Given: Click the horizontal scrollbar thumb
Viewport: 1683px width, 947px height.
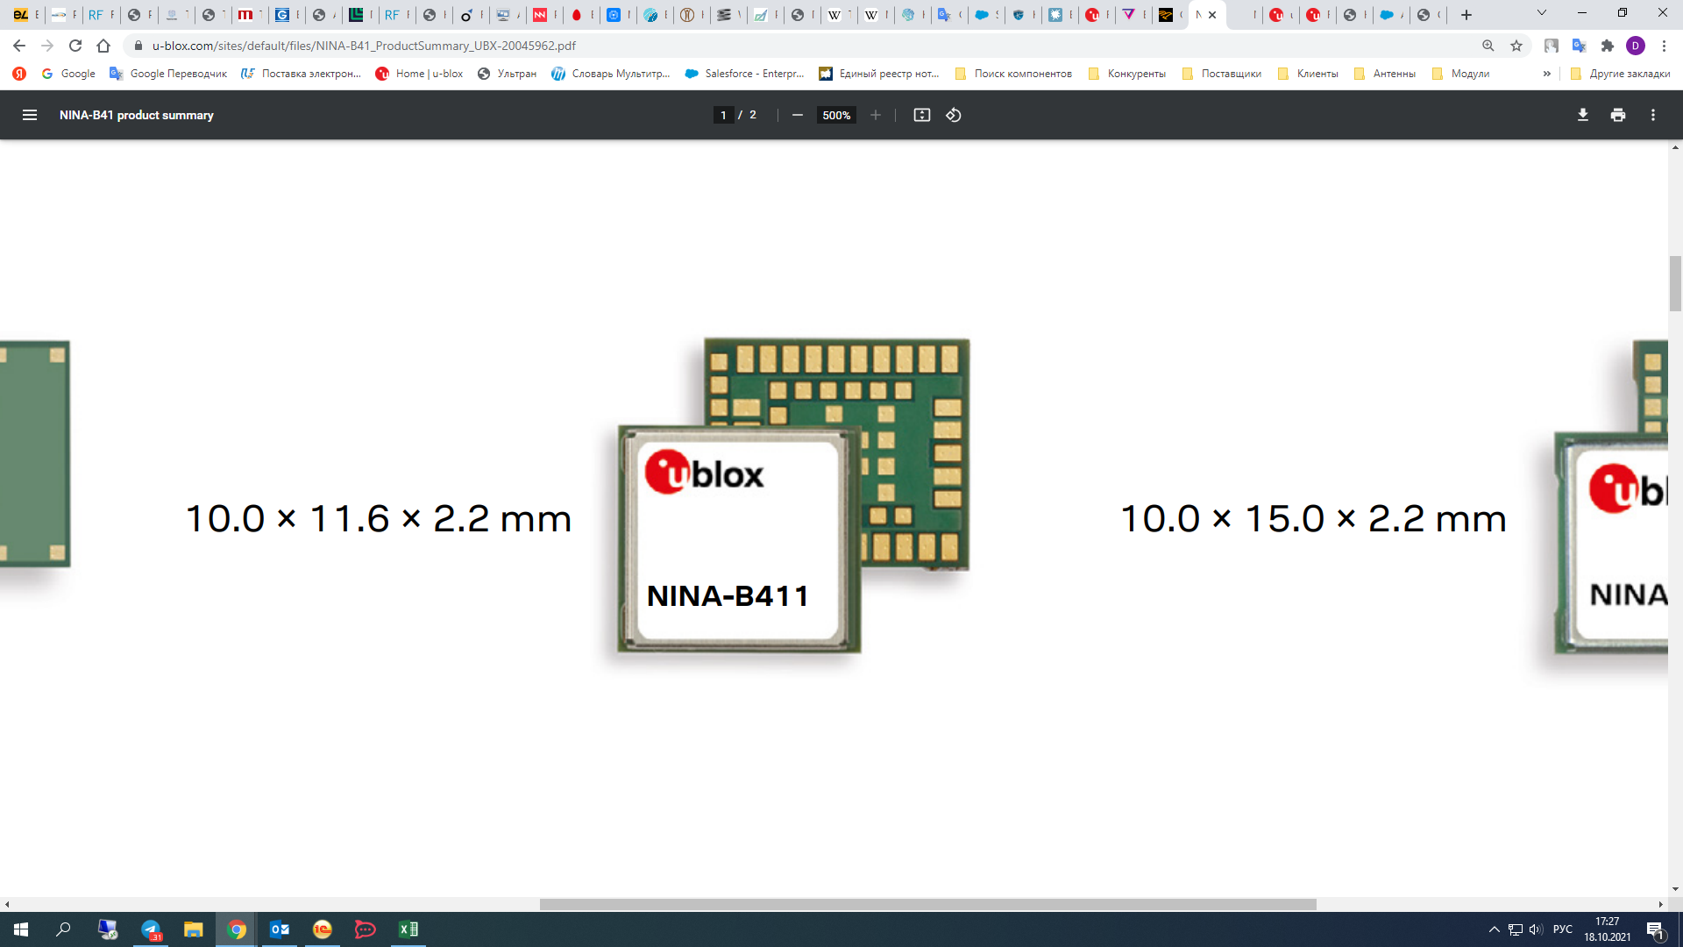Looking at the screenshot, I should point(927,904).
